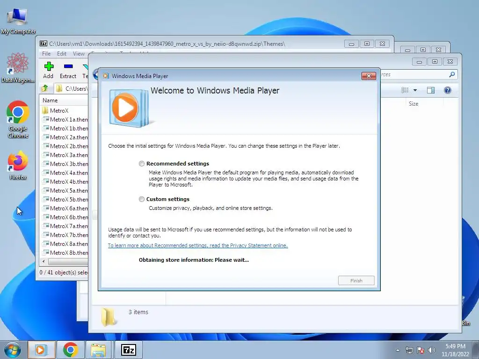Image resolution: width=479 pixels, height=359 pixels.
Task: Maximize the Explorer window
Action: [x=435, y=62]
